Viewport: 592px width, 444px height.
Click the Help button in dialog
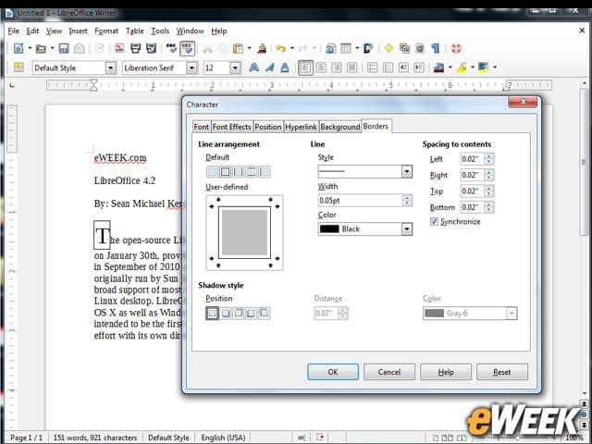click(446, 372)
